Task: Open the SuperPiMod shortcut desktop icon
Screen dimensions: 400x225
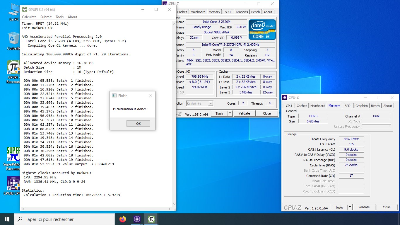Action: pos(13,158)
